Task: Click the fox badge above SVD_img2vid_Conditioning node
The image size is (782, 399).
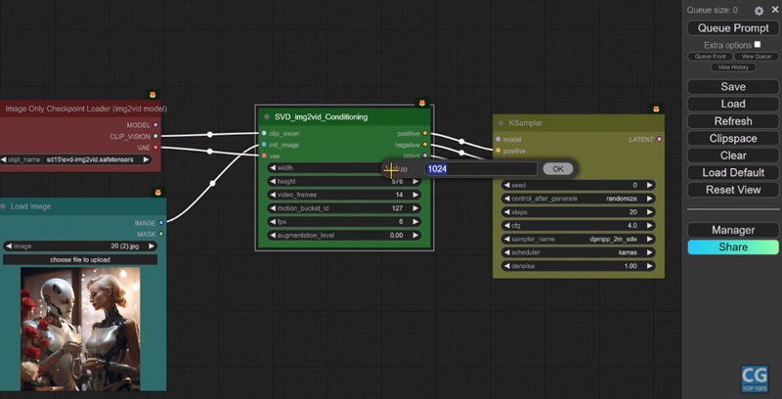Action: [x=422, y=102]
